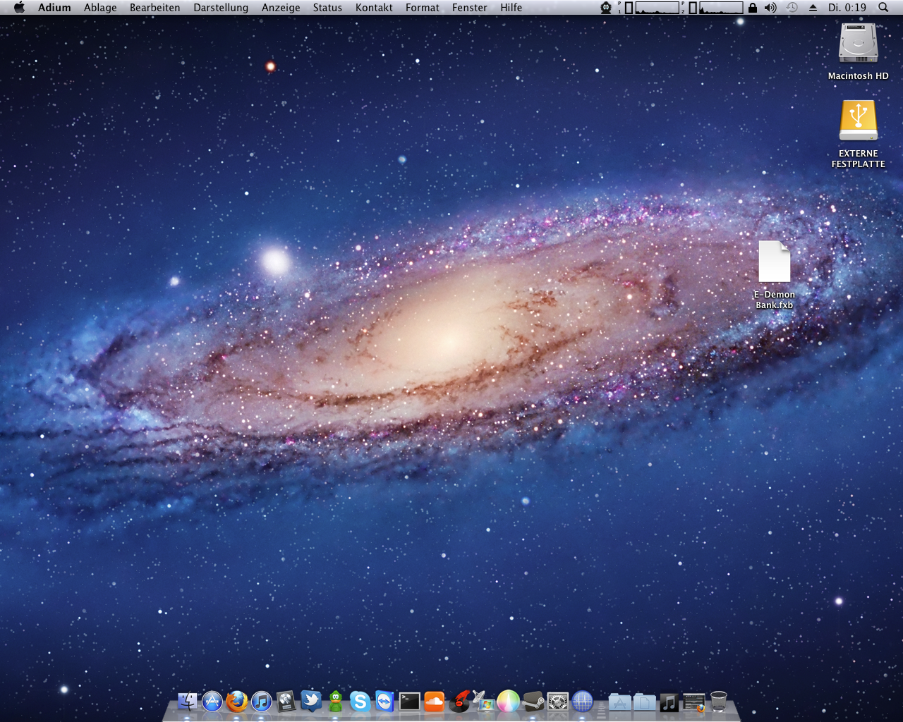Select the EXTERNE FESTPLATTE drive icon
Viewport: 903px width, 722px height.
pos(858,120)
